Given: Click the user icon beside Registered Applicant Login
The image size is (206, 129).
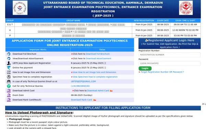Looking at the screenshot, I should click(x=146, y=40).
